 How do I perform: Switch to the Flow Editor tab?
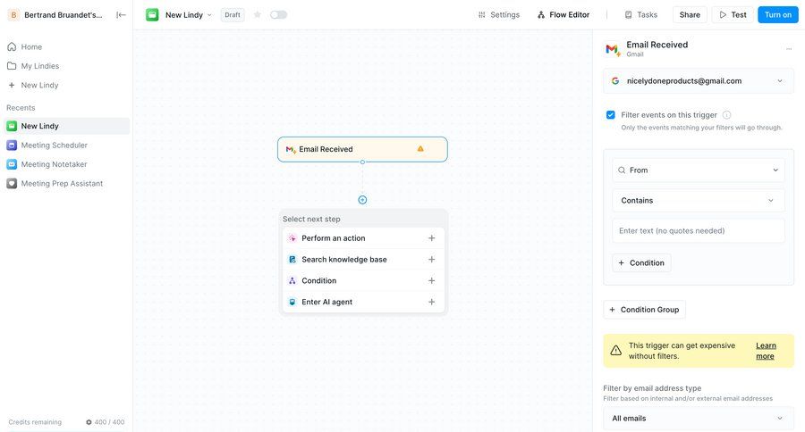(563, 15)
